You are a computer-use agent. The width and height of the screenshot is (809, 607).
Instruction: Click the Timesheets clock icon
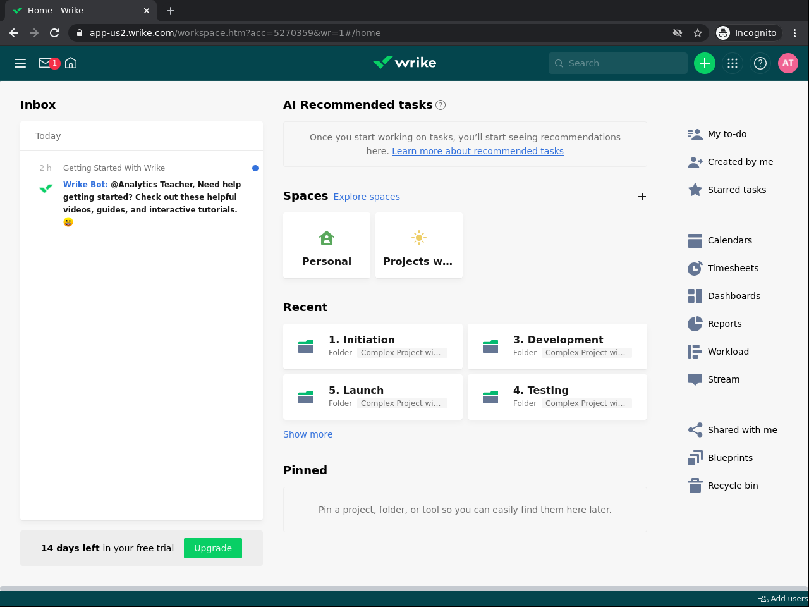695,268
